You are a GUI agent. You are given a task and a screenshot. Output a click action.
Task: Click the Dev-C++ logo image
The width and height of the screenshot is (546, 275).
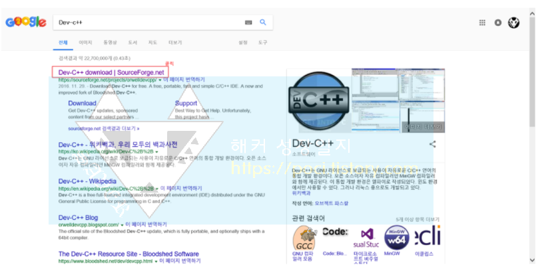[x=319, y=102]
